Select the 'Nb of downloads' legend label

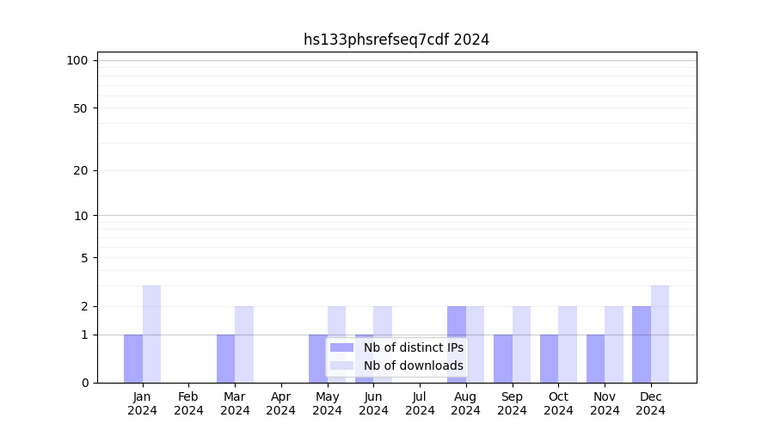[x=413, y=365]
